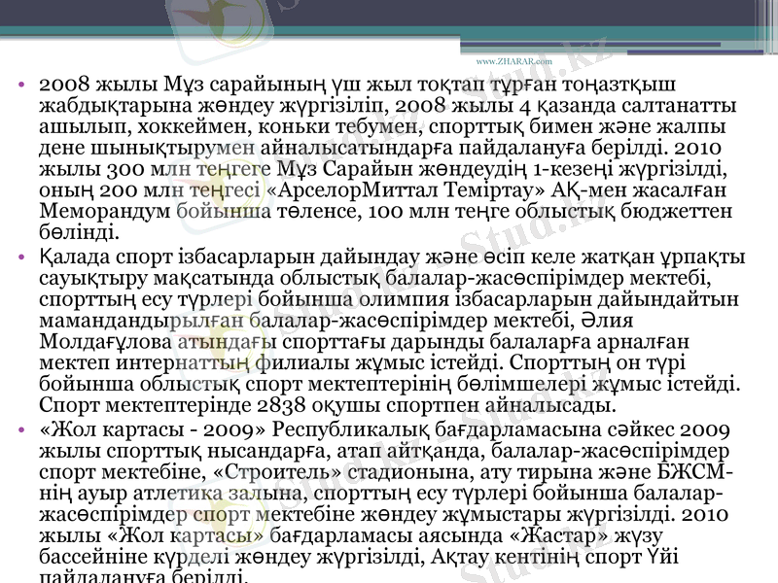Click the first bullet point marker
The width and height of the screenshot is (778, 583).
click(x=21, y=86)
